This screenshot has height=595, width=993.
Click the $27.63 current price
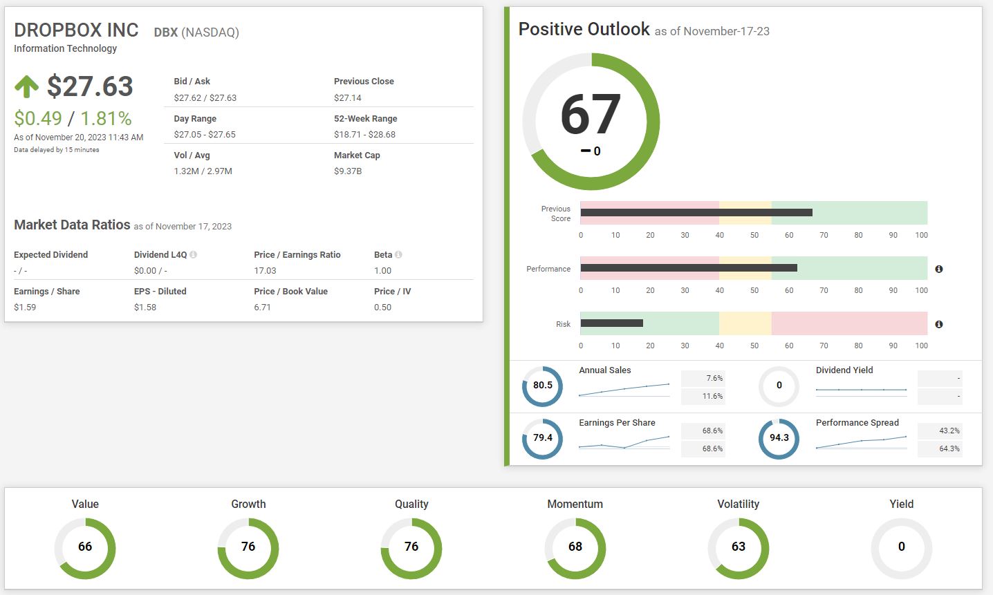[x=90, y=86]
